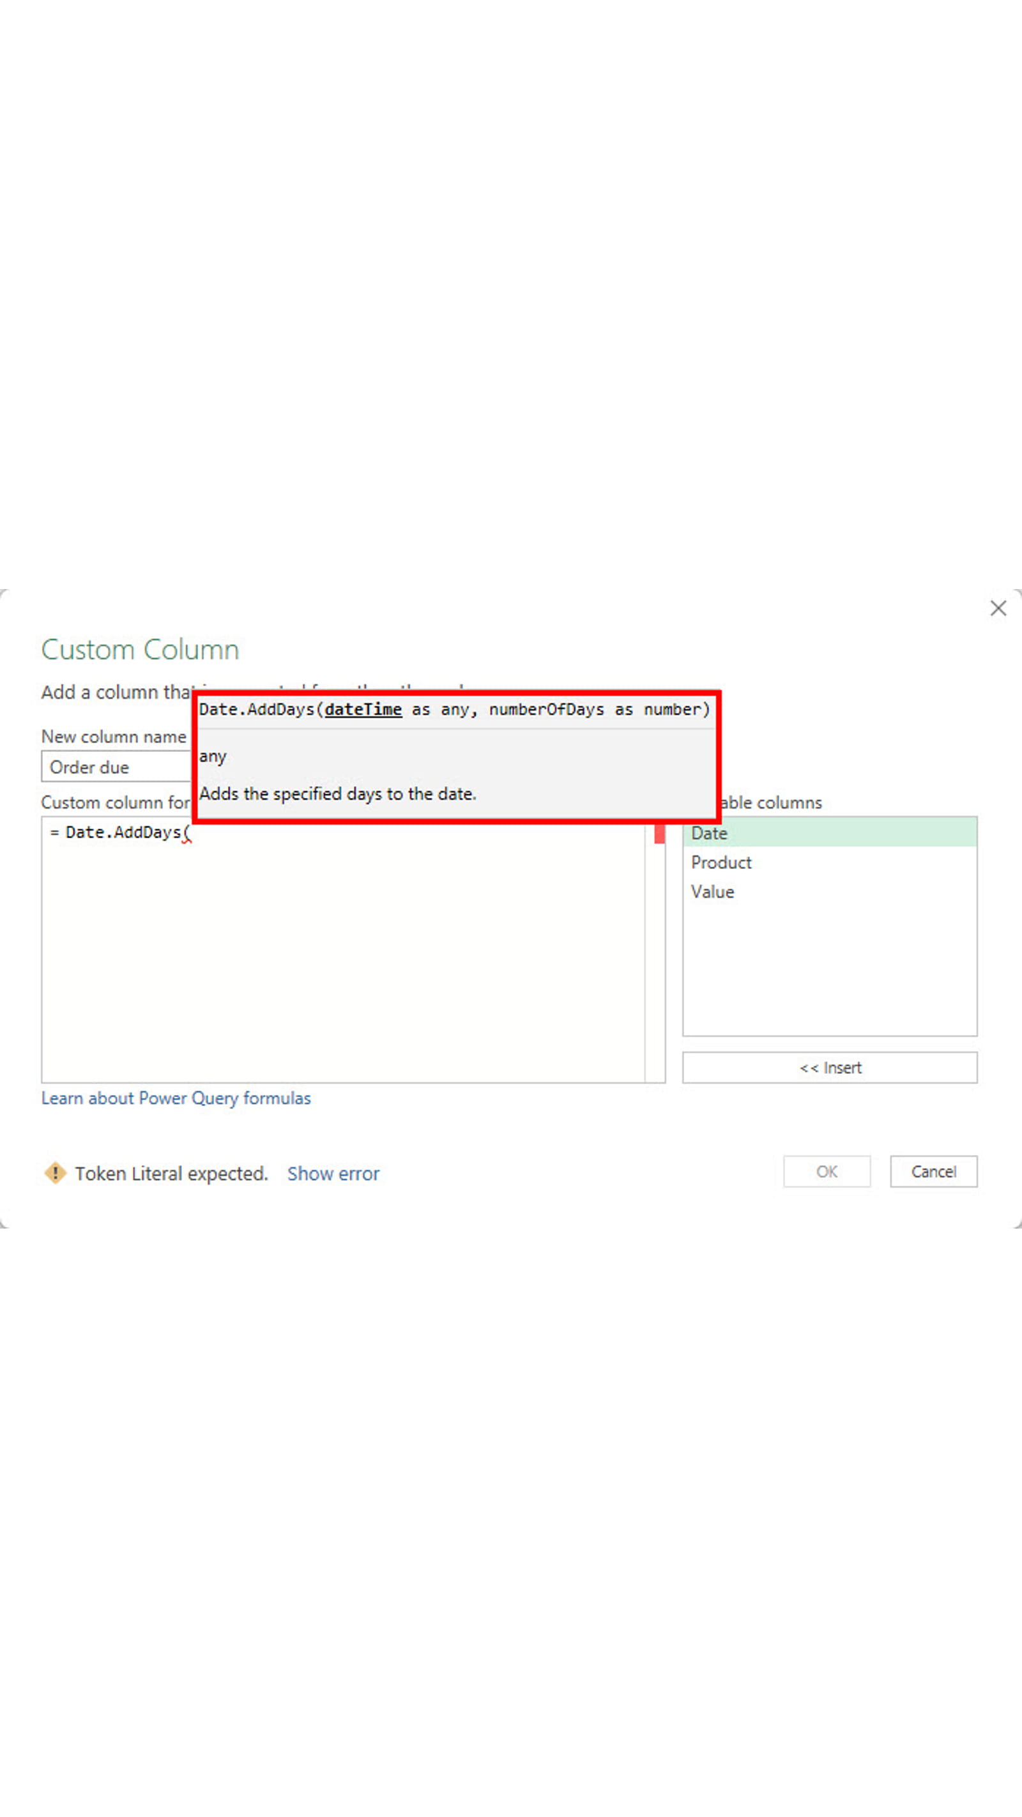The image size is (1022, 1817).
Task: Select Value in available columns
Action: point(712,892)
